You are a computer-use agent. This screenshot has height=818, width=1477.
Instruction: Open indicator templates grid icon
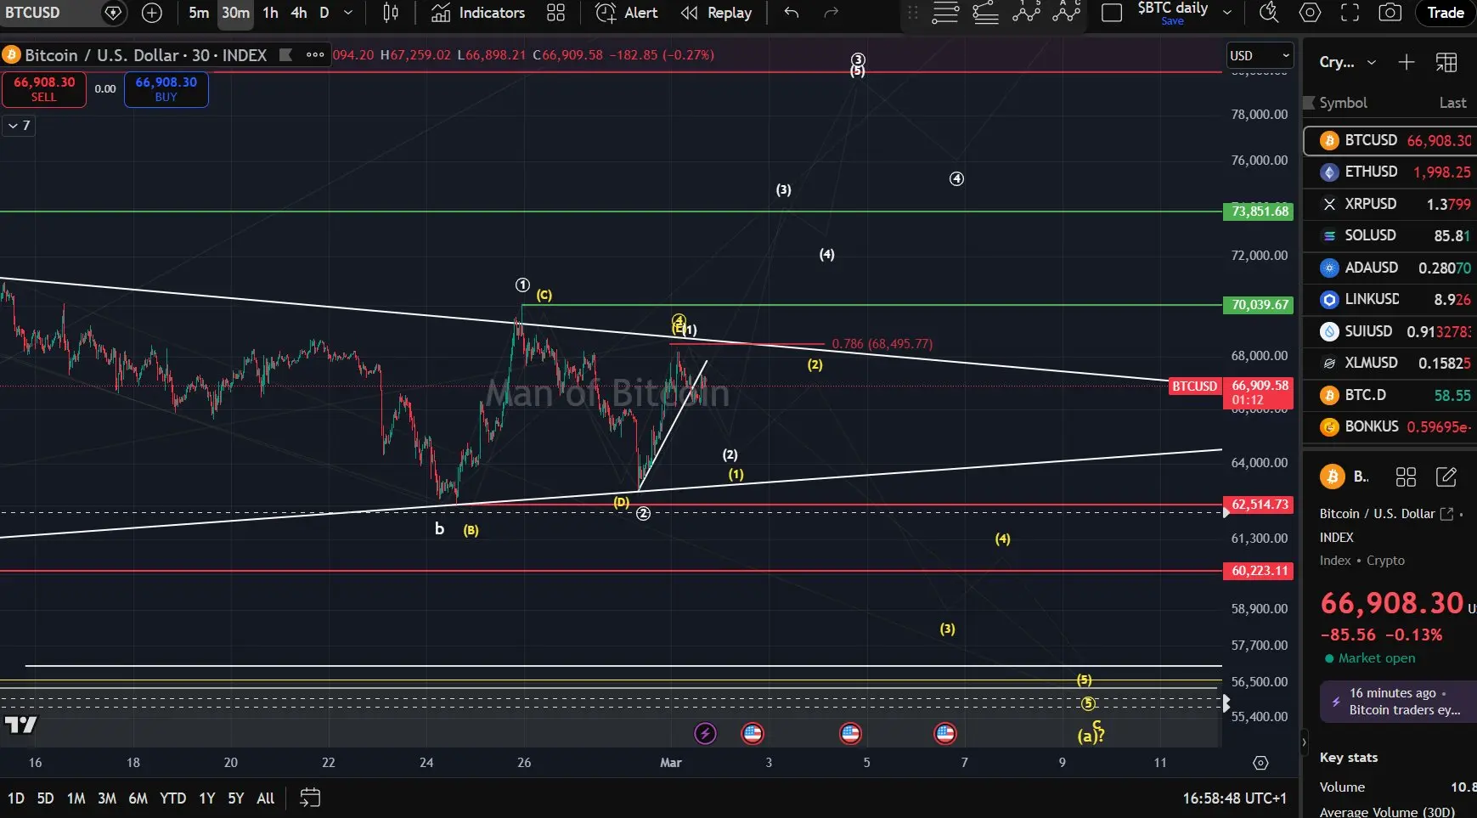pyautogui.click(x=555, y=13)
